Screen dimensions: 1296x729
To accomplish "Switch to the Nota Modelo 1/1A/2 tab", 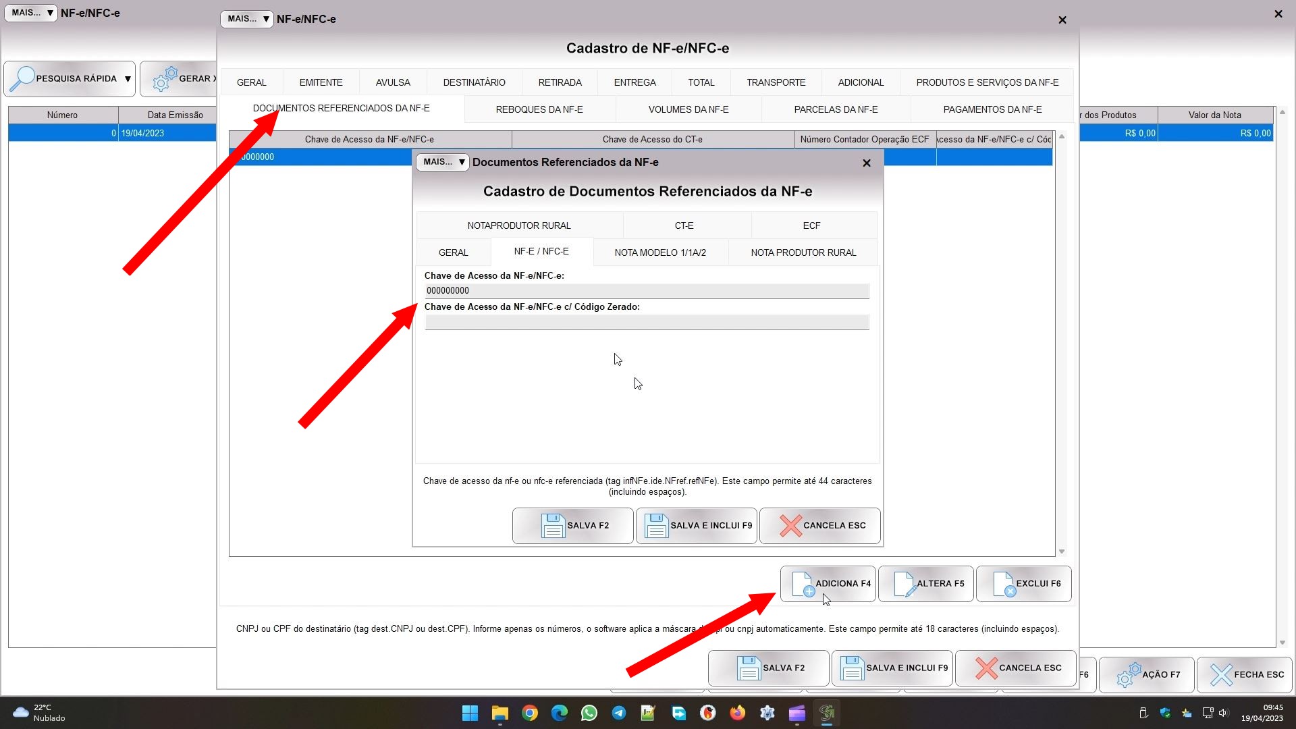I will coord(660,252).
